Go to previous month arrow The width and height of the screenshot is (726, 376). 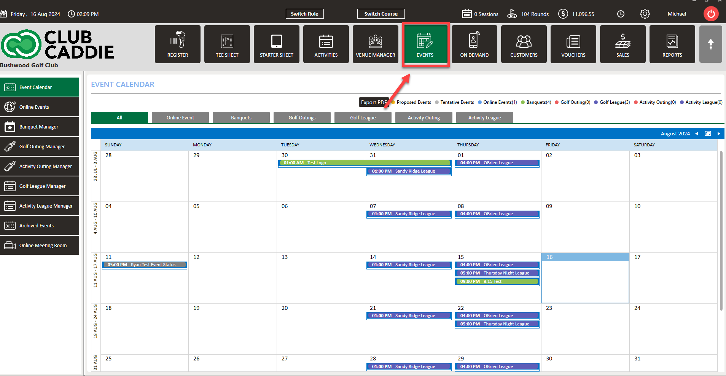[x=697, y=133]
